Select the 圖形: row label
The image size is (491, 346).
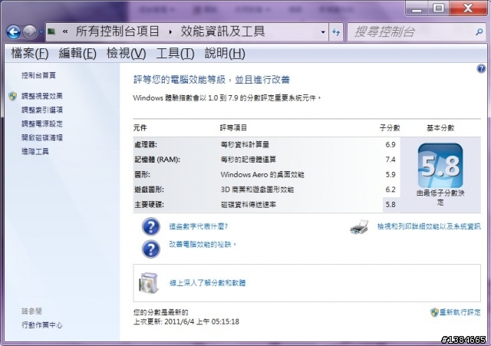click(142, 174)
